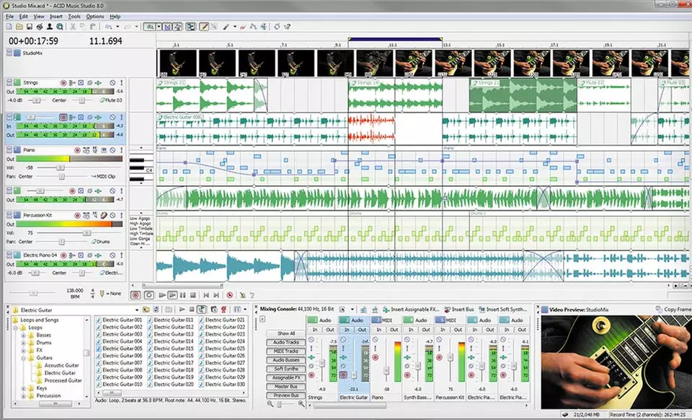Image resolution: width=692 pixels, height=420 pixels.
Task: Open project via folder toolbar icon
Action: [x=19, y=27]
